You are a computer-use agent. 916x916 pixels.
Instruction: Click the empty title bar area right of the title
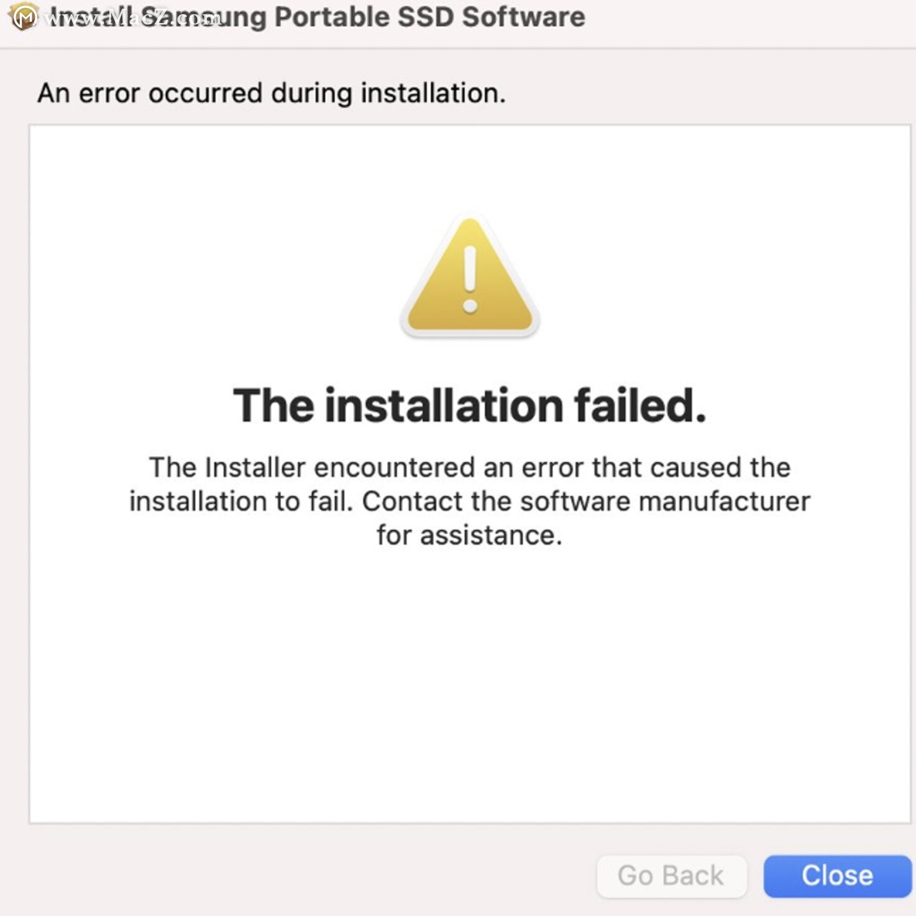point(746,19)
